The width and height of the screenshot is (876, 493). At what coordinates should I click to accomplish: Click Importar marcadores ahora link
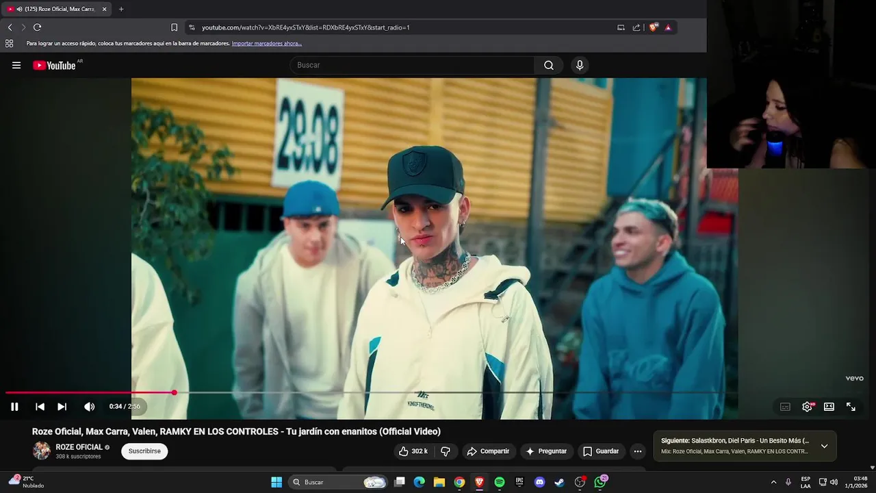(267, 43)
